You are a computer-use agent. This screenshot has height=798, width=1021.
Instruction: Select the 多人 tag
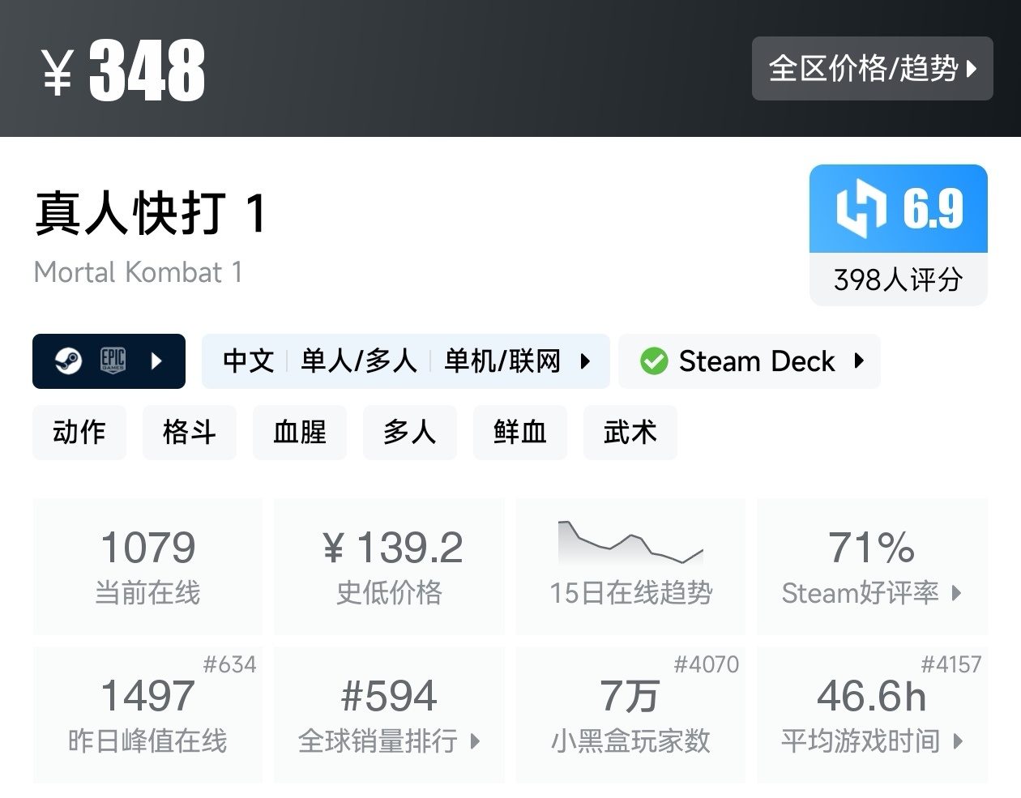(410, 432)
